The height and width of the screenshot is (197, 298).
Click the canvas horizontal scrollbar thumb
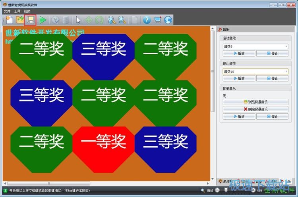pyautogui.click(x=48, y=184)
